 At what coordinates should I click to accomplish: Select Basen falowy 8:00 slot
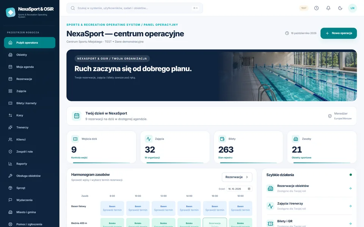coord(112,208)
